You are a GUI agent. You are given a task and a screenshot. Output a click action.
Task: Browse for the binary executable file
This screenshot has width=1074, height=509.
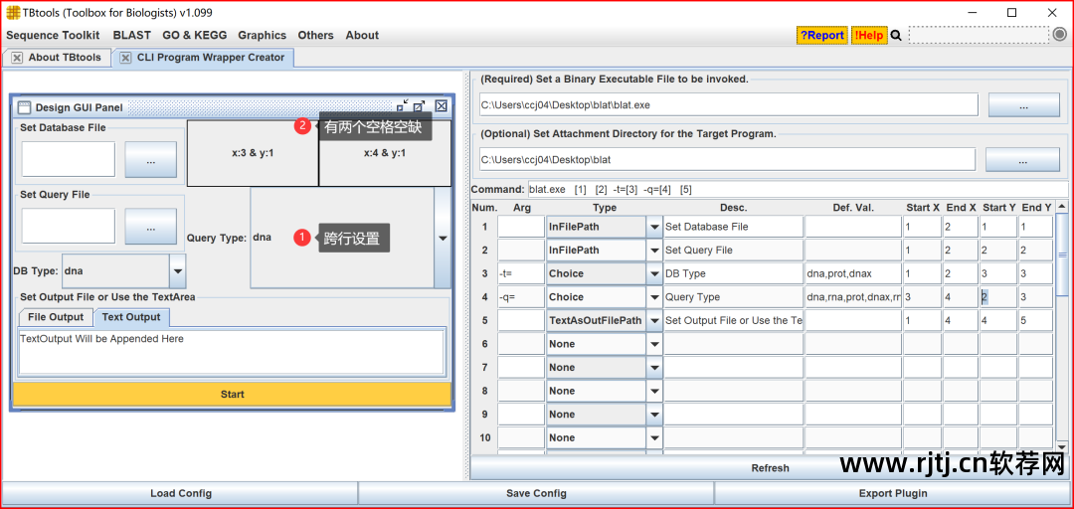(x=1023, y=105)
